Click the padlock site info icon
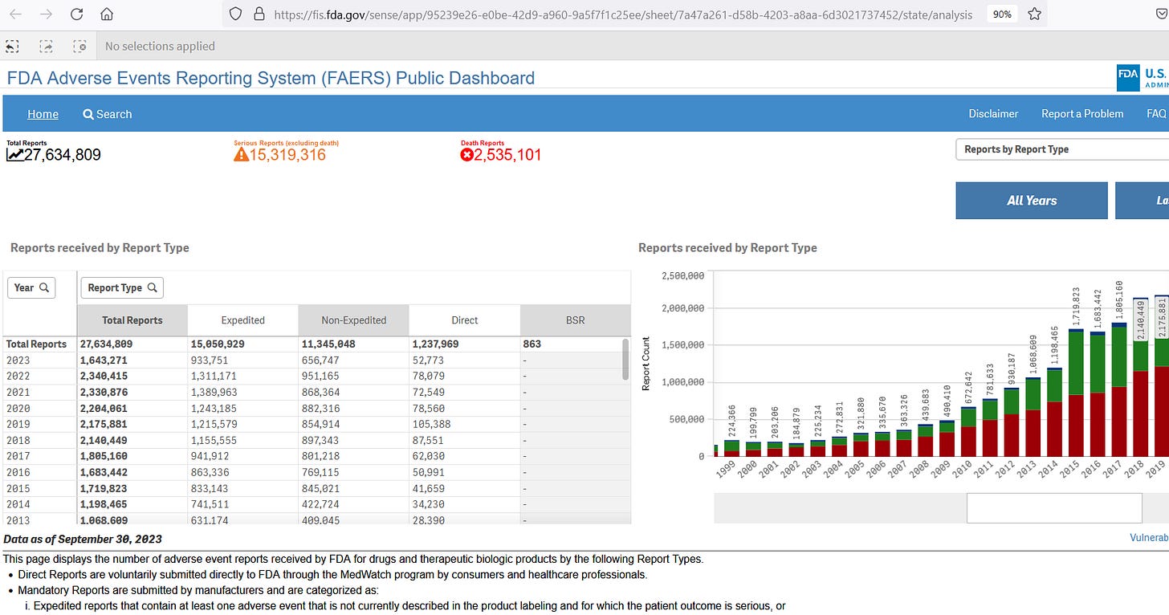Image resolution: width=1169 pixels, height=615 pixels. [259, 14]
